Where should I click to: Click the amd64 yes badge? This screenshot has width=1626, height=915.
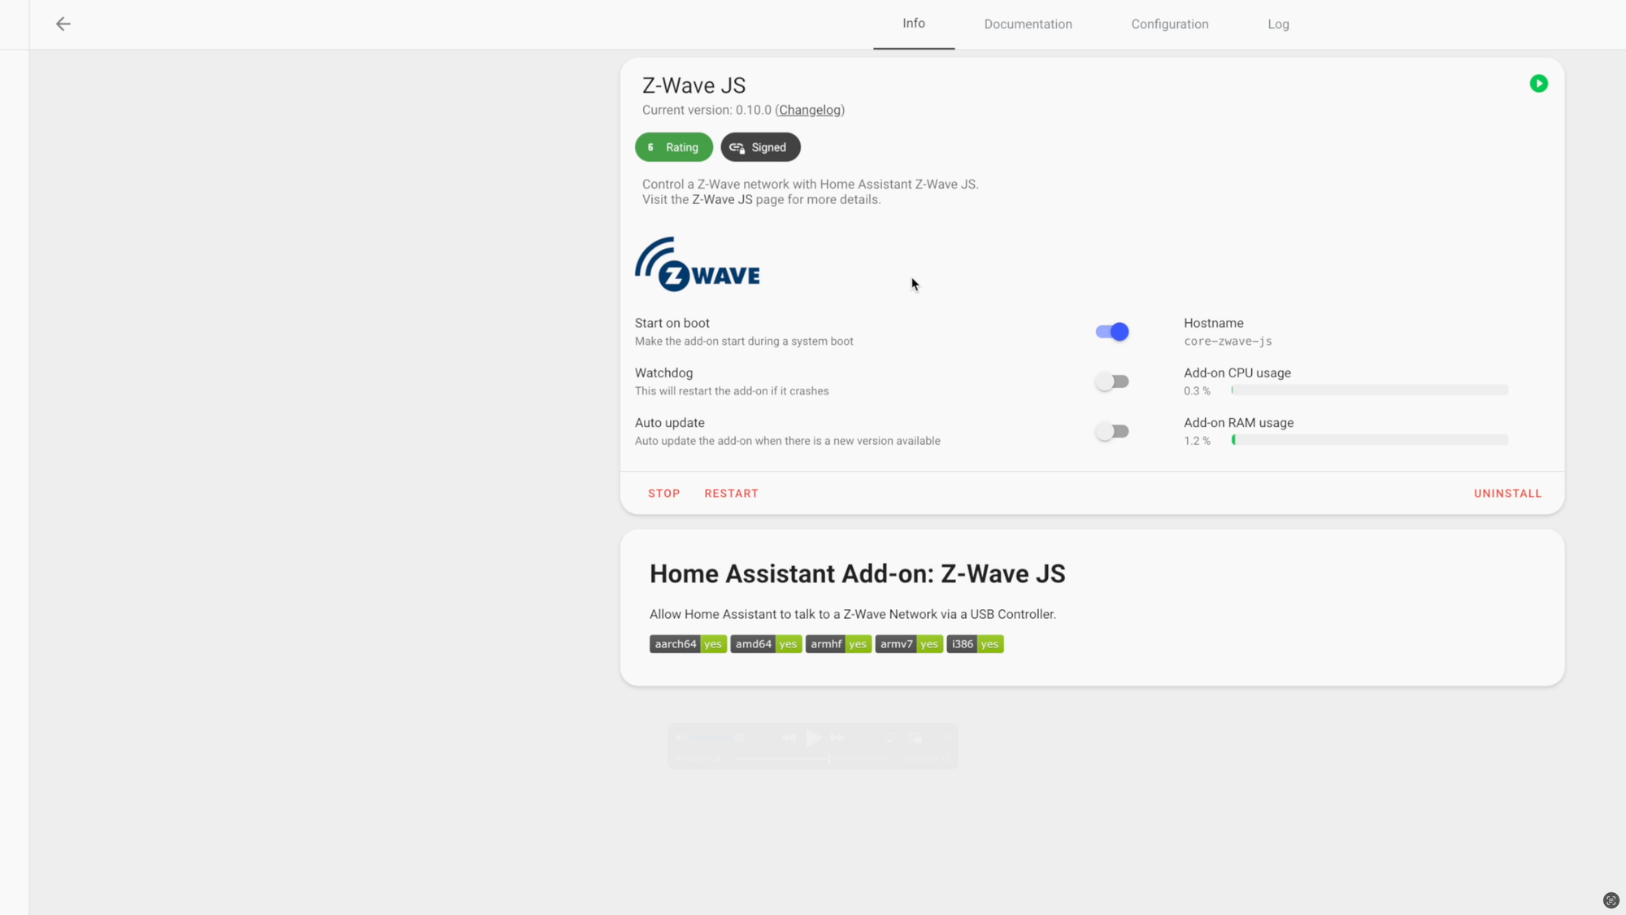(x=766, y=644)
